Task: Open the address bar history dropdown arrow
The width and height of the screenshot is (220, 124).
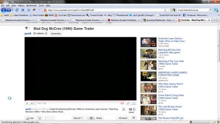Action: click(x=169, y=10)
